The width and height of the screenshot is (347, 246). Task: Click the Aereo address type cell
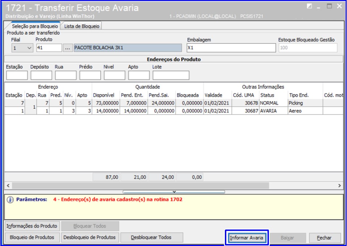305,111
